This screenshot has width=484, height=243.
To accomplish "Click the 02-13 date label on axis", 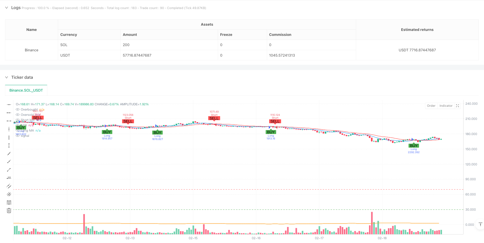I will [130, 238].
